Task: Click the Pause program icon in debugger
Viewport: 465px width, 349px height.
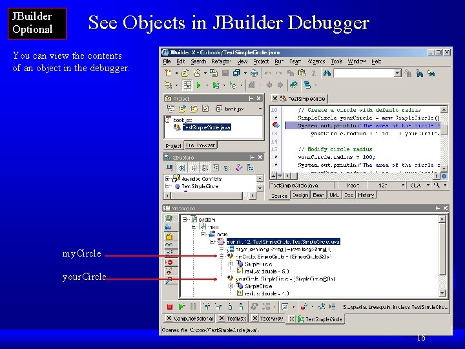Action: click(193, 306)
